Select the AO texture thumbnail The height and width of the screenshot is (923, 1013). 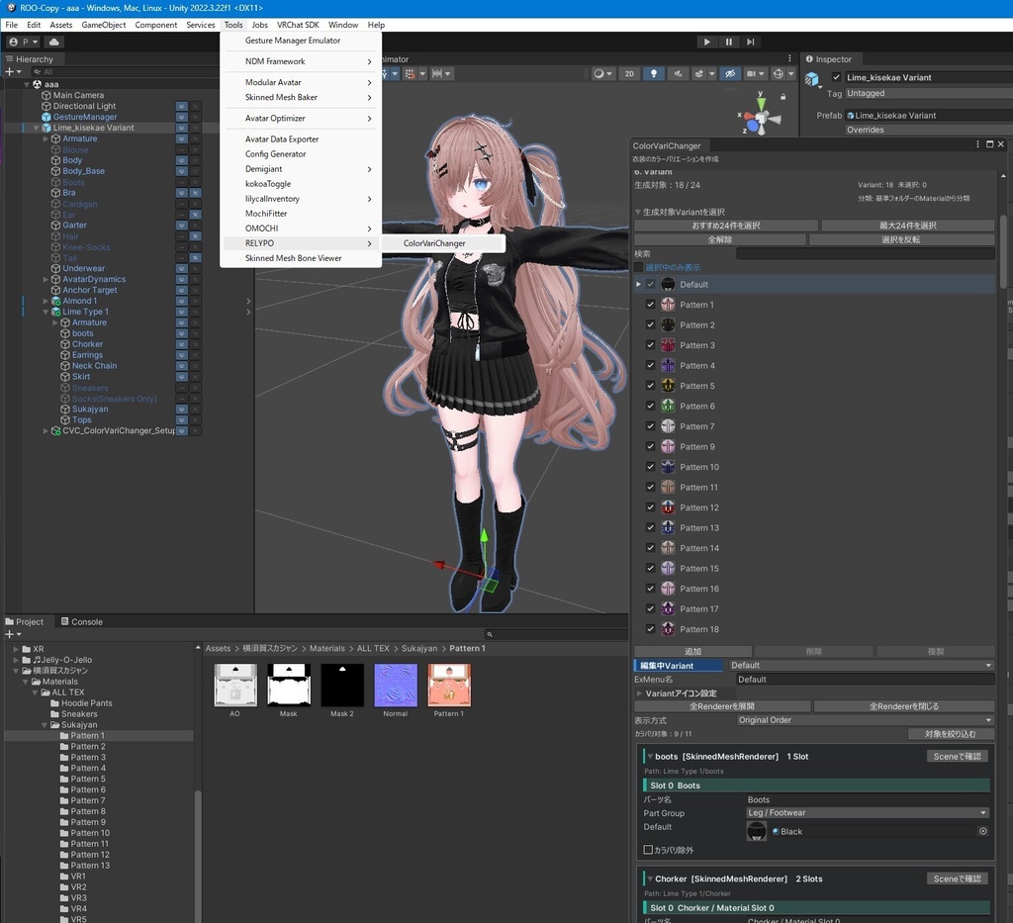coord(235,686)
